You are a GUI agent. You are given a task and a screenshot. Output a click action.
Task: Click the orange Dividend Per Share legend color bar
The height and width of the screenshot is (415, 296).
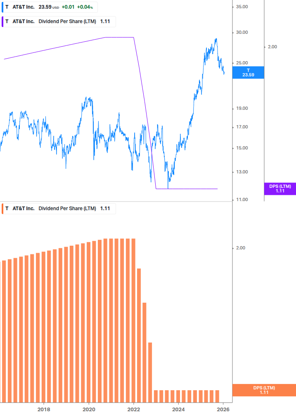click(x=2, y=209)
